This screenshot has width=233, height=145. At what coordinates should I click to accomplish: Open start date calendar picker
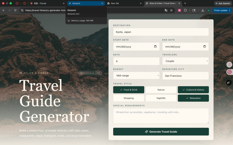(155, 47)
